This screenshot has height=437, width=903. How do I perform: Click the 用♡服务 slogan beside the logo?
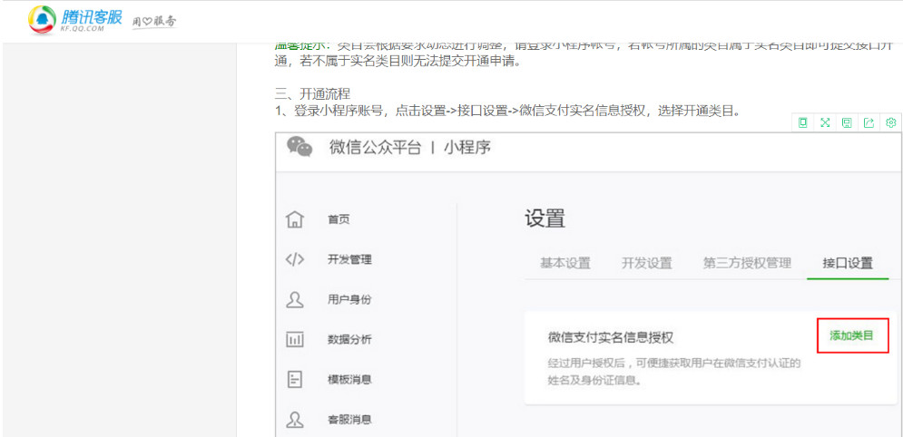coord(154,21)
